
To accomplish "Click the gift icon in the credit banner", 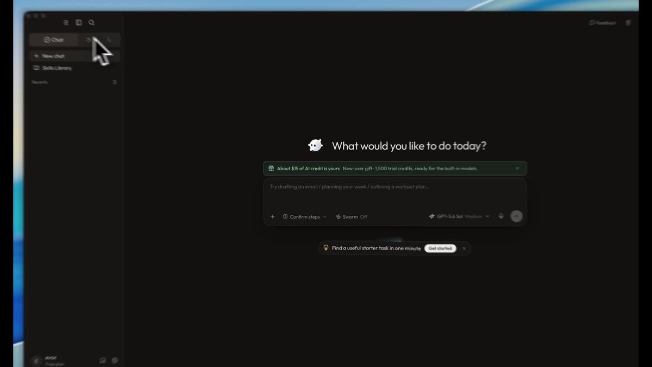I will click(271, 169).
